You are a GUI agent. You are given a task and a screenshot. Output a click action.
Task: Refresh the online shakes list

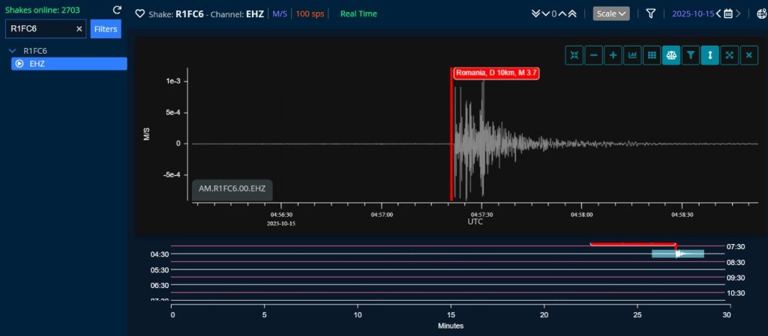[x=117, y=10]
